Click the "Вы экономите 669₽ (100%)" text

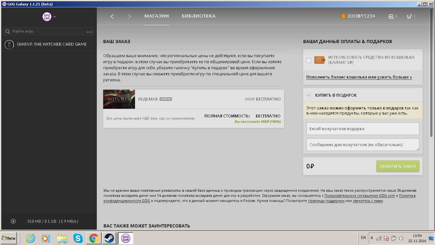pos(258,122)
